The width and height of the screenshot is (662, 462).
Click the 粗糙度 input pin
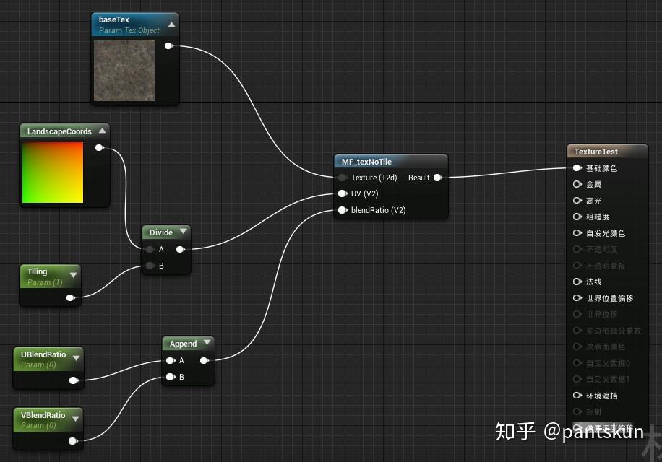(577, 217)
